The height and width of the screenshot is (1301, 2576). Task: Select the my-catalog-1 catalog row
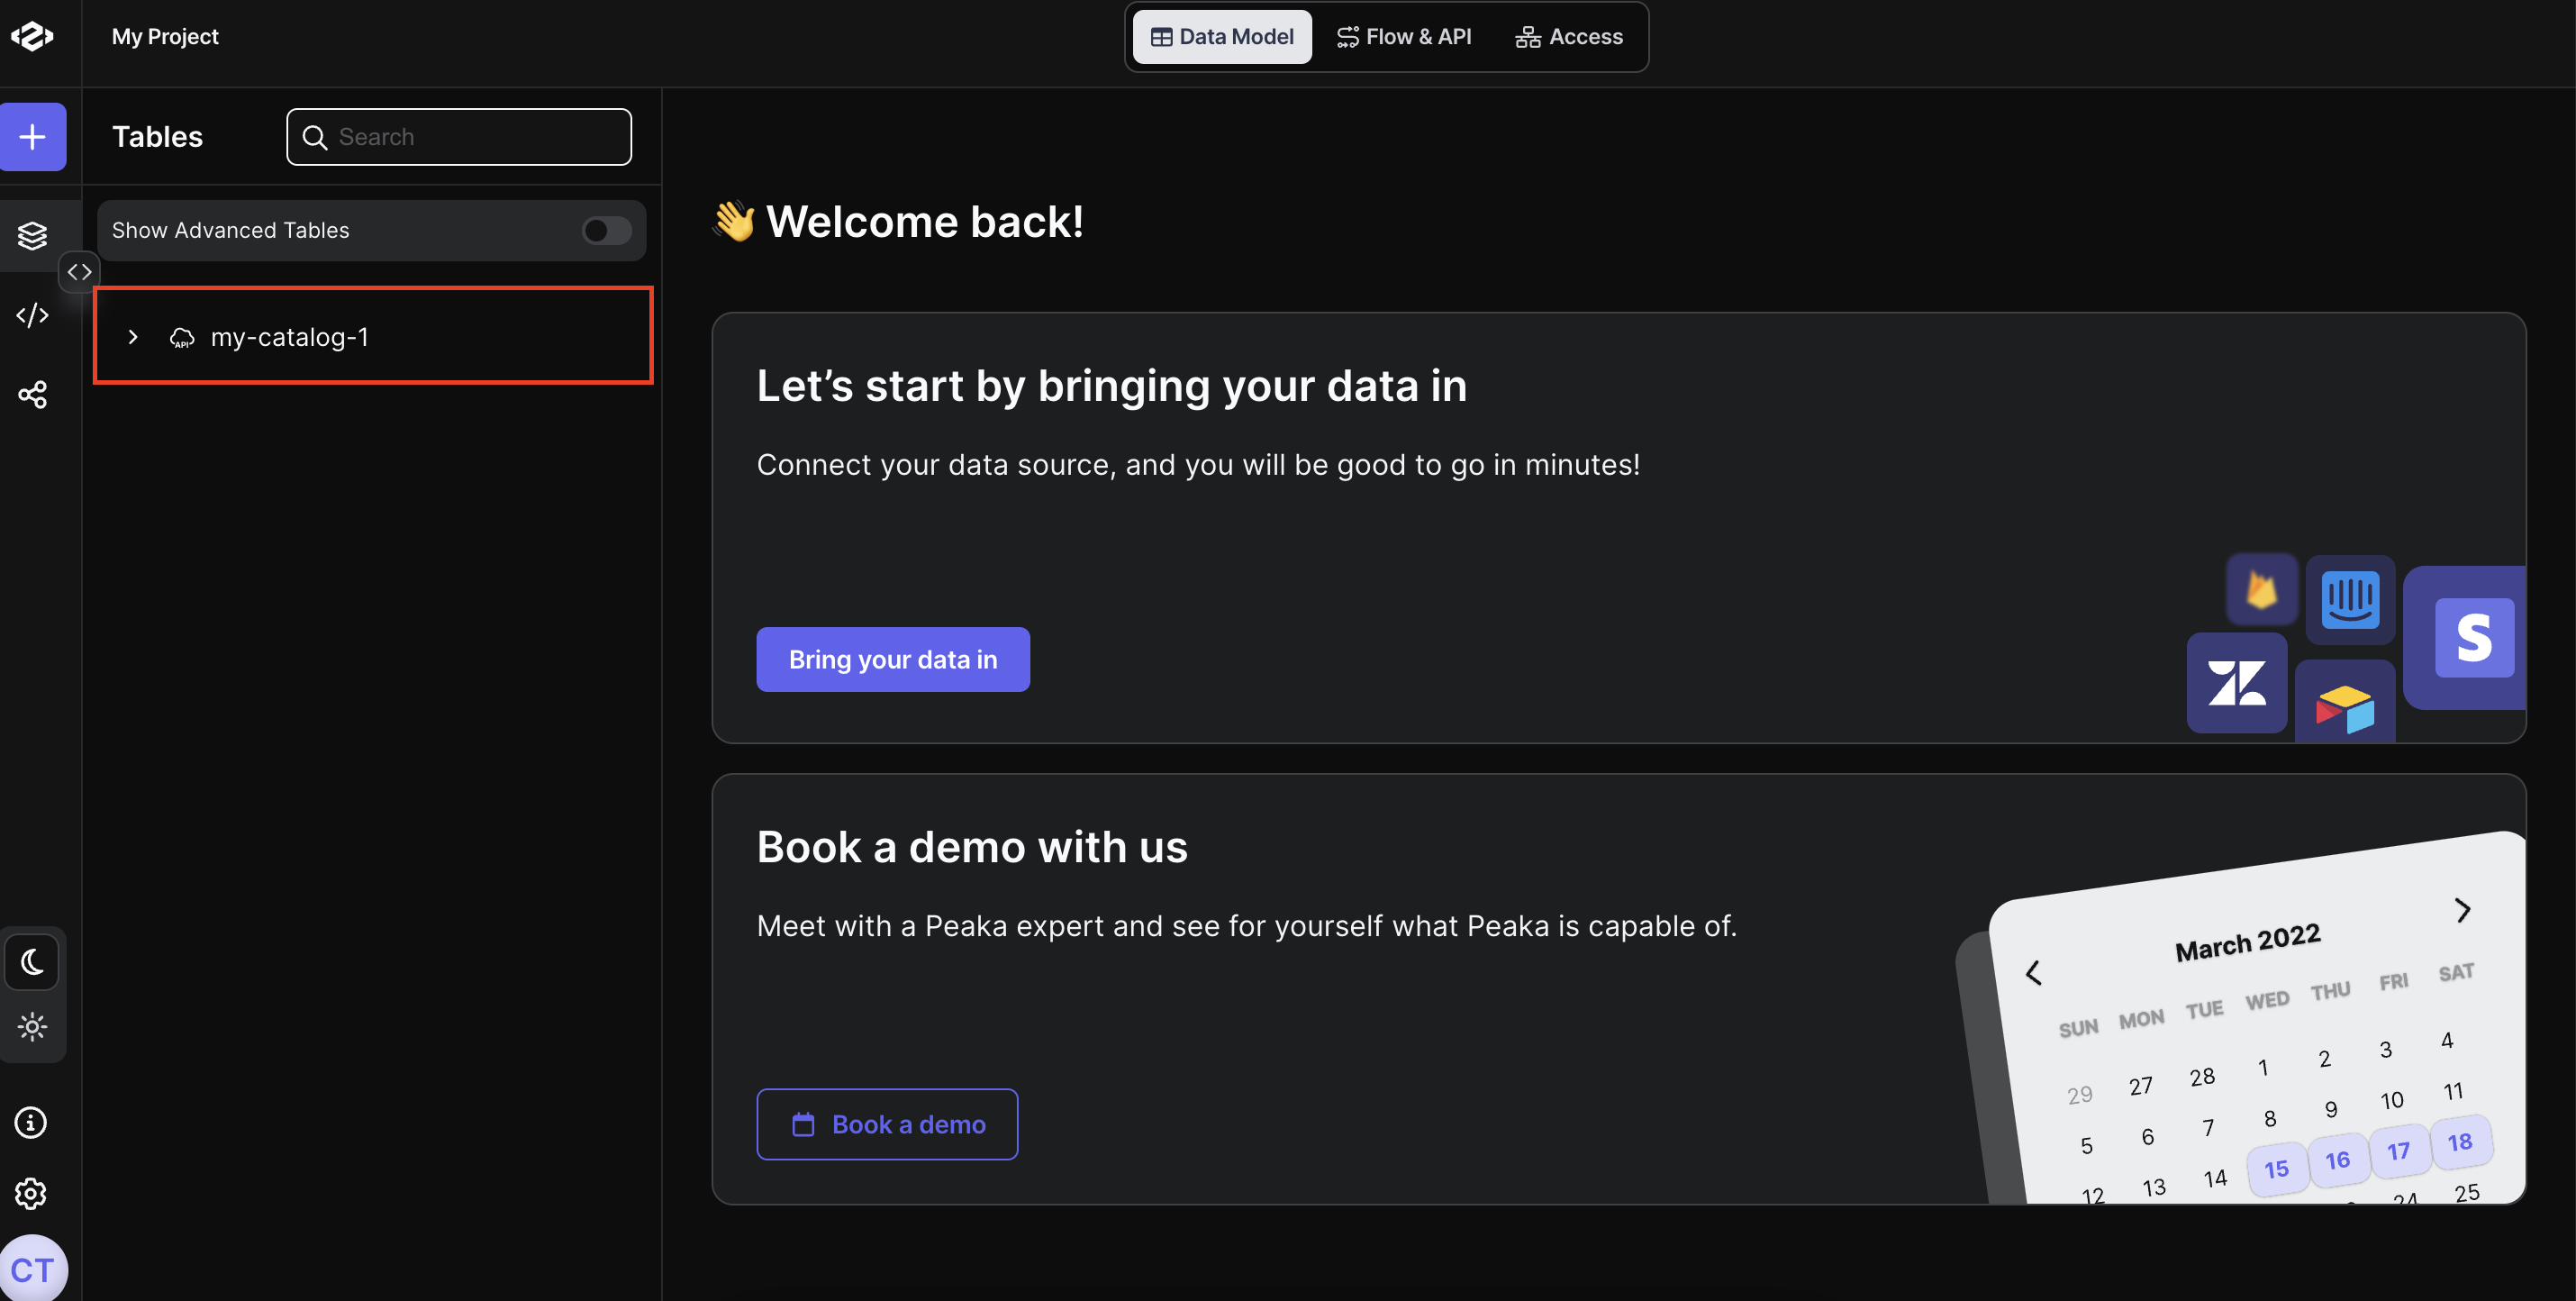pyautogui.click(x=373, y=336)
